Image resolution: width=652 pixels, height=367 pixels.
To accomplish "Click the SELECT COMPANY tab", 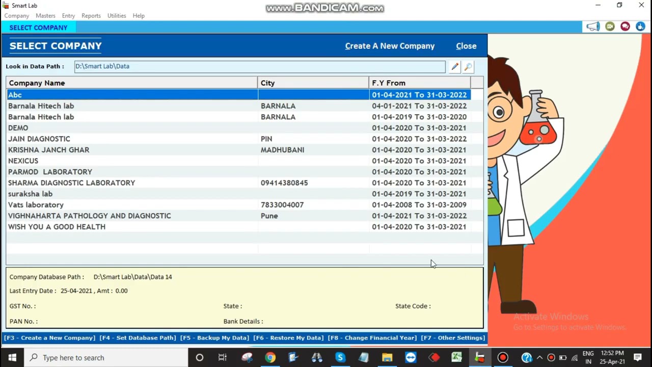I will (x=38, y=28).
